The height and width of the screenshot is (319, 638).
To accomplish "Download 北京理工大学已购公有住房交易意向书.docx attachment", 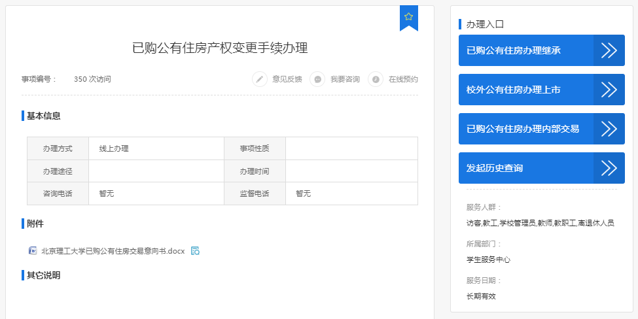I will pos(113,250).
